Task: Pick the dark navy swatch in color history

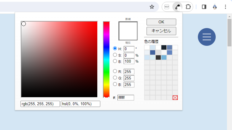Action: point(164,48)
